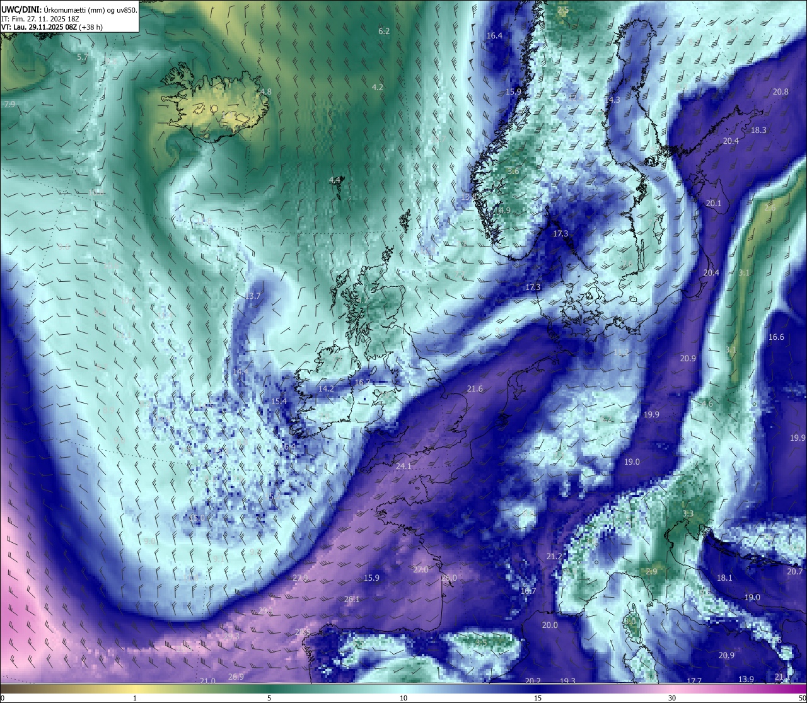
Task: Click the map value '20.0' near the Gulf of Lion
Action: (550, 625)
